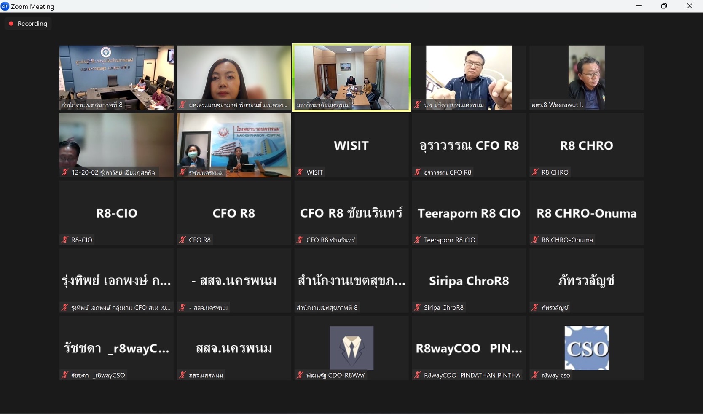Click muted microphone icon beside R8-CIO label

[65, 240]
